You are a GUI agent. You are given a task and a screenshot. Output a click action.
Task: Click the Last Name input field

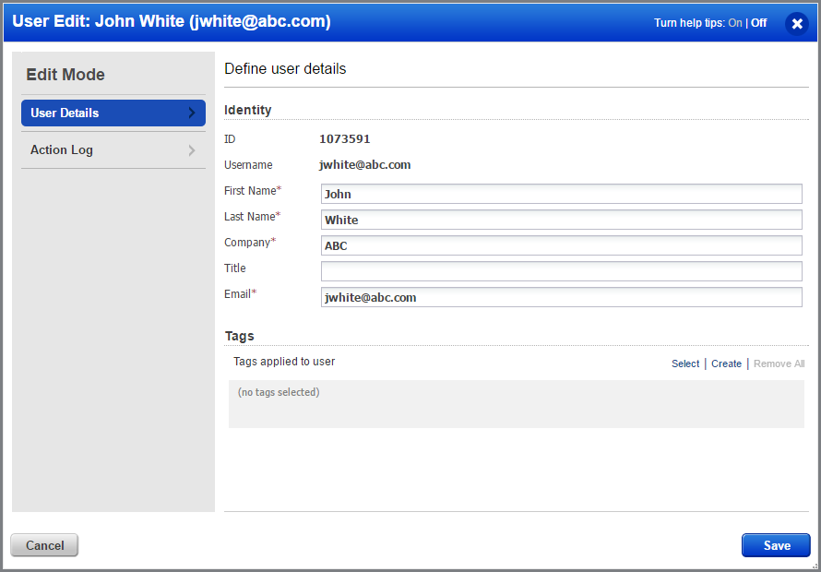tap(561, 220)
